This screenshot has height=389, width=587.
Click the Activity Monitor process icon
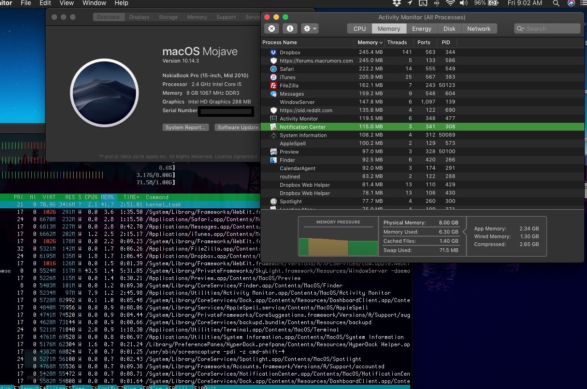[273, 119]
